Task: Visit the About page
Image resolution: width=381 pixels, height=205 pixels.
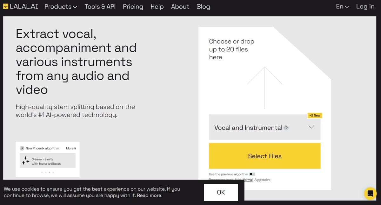Action: coord(180,7)
